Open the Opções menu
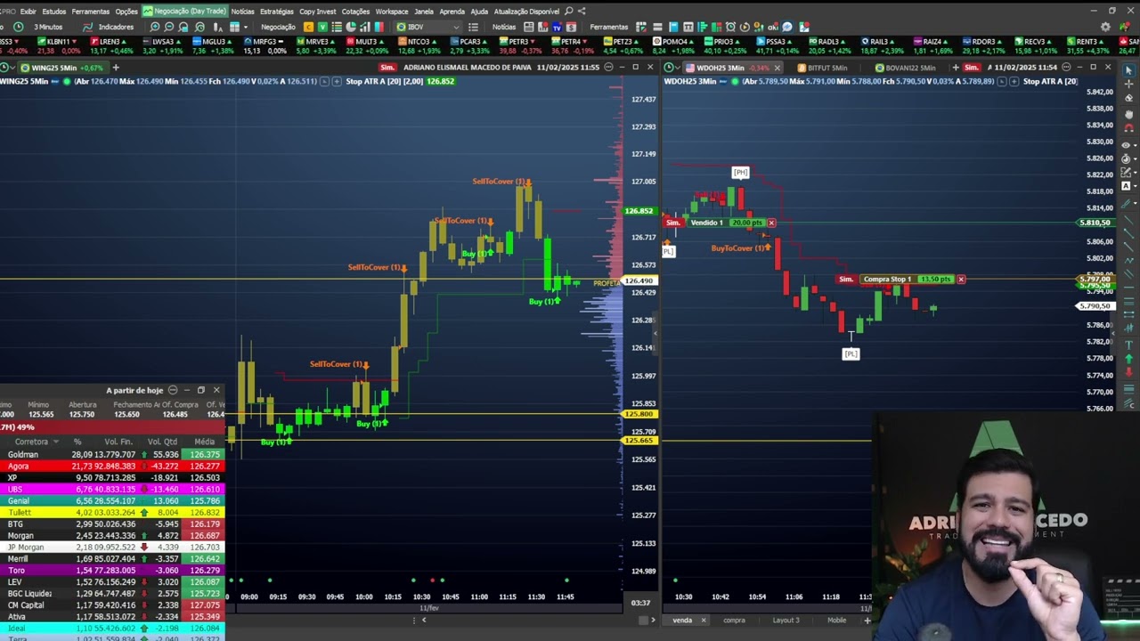This screenshot has width=1140, height=641. (126, 12)
